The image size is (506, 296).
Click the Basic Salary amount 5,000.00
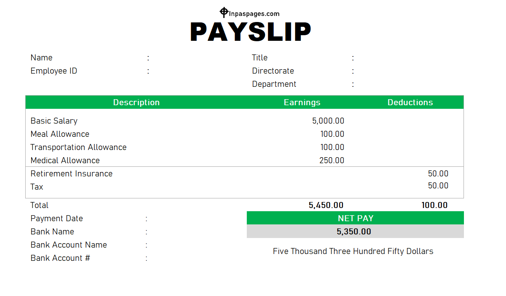point(328,121)
